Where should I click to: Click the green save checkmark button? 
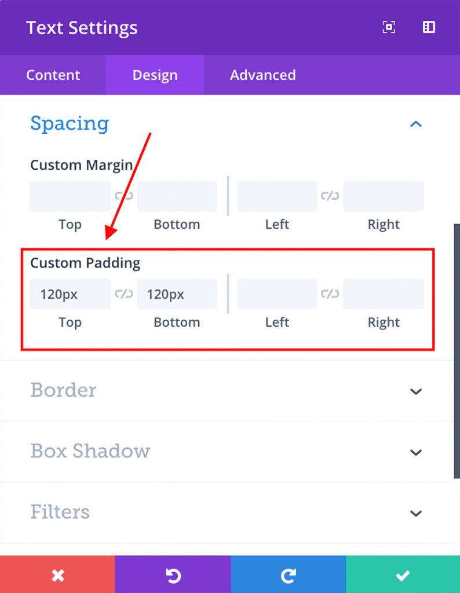(403, 575)
